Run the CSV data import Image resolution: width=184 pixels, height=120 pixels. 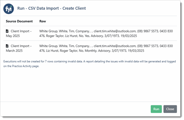pos(156,109)
